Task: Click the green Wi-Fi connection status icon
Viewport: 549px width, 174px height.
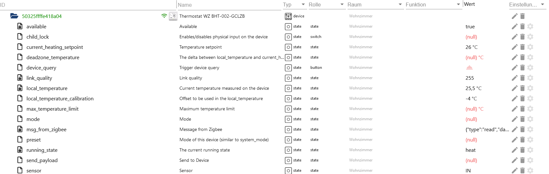Action: (164, 16)
